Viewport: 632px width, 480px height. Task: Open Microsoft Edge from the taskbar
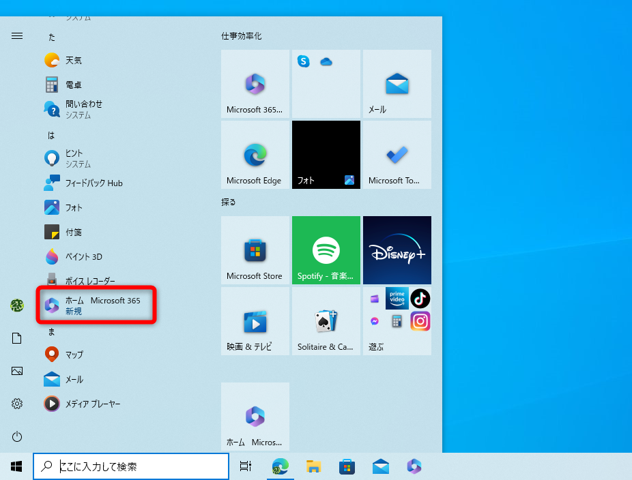(x=280, y=466)
